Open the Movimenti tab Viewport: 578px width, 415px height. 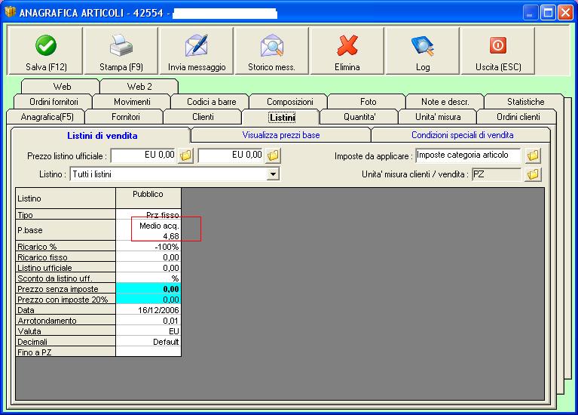coord(132,102)
